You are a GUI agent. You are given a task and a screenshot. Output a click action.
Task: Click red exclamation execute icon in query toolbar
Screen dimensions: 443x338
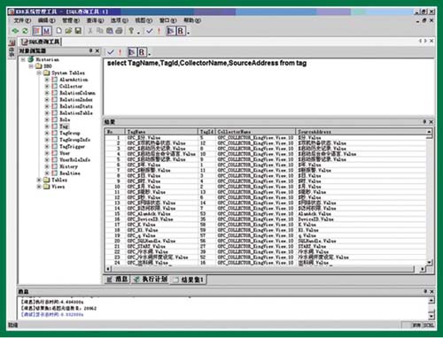[120, 52]
